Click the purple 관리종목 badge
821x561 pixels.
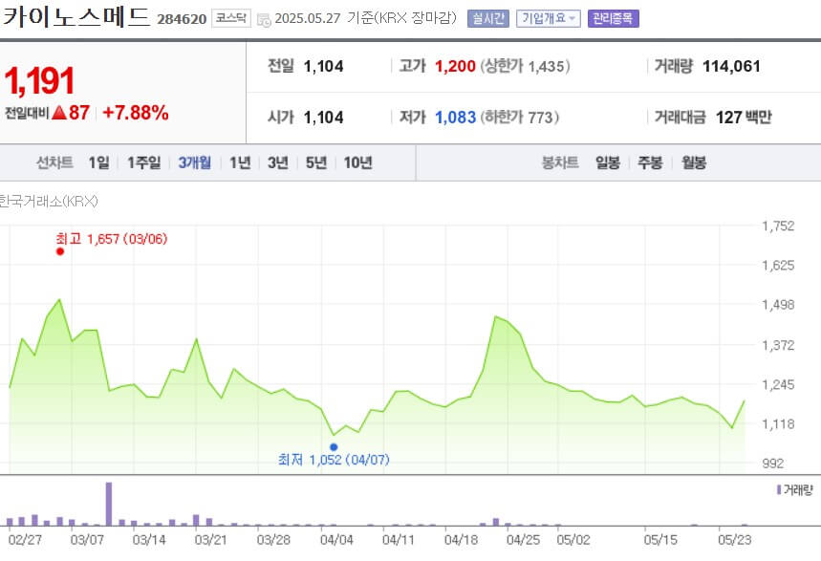tap(613, 16)
